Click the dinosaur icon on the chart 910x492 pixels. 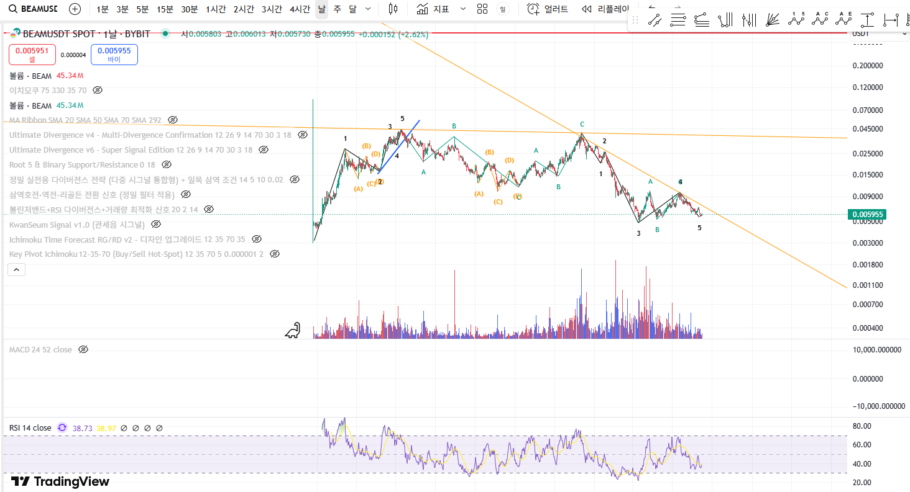293,331
